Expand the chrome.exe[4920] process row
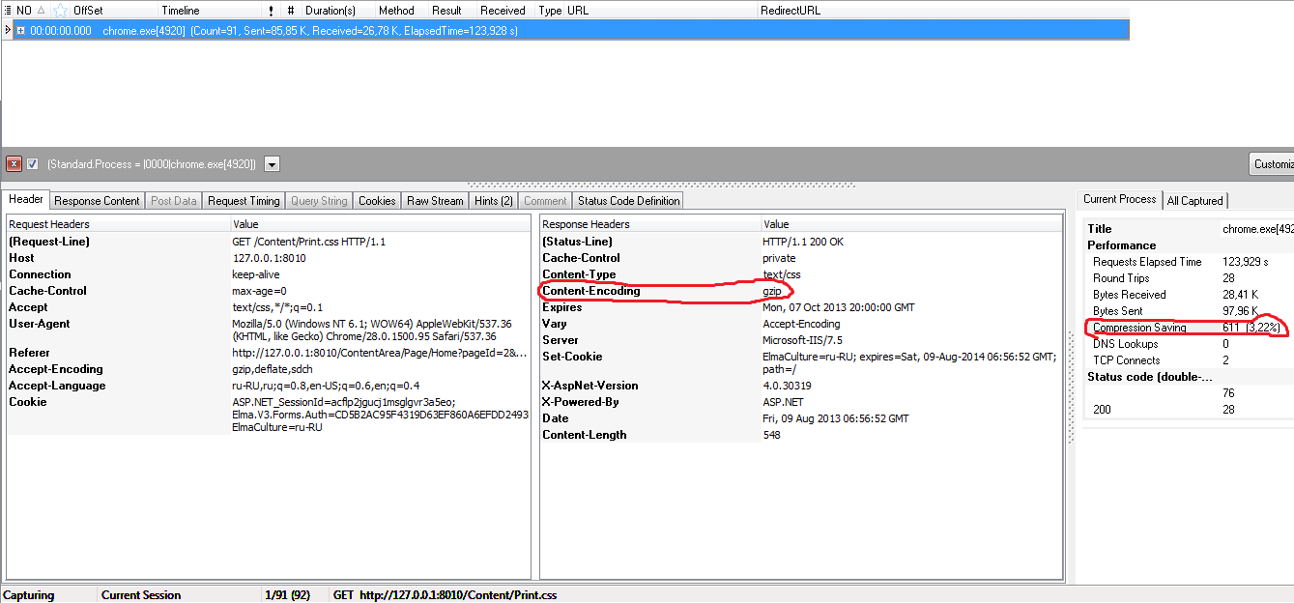 pos(20,30)
